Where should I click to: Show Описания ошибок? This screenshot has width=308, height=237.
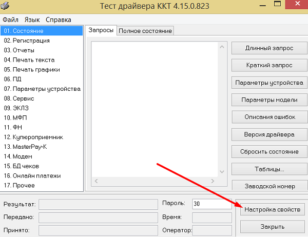point(269,117)
